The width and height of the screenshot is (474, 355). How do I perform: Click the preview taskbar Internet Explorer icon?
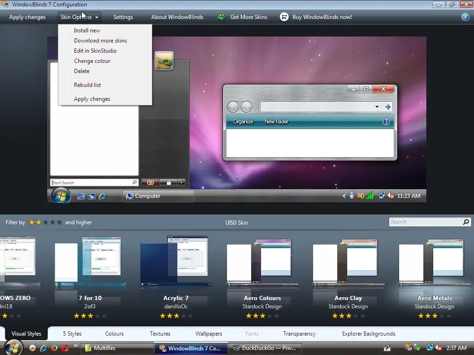pyautogui.click(x=102, y=196)
